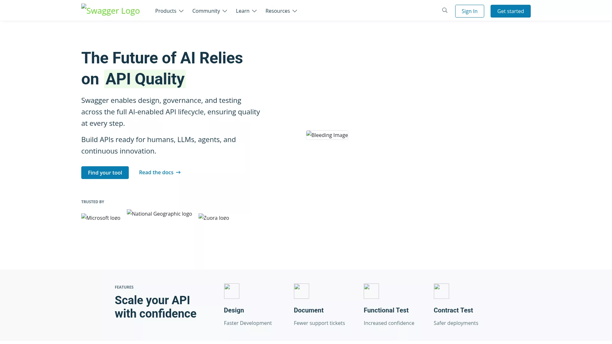Select the Contract Test heading
Screen dimensions: 612x344
click(453, 310)
